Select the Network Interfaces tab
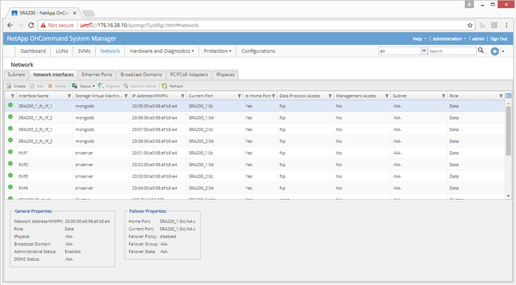 click(53, 75)
